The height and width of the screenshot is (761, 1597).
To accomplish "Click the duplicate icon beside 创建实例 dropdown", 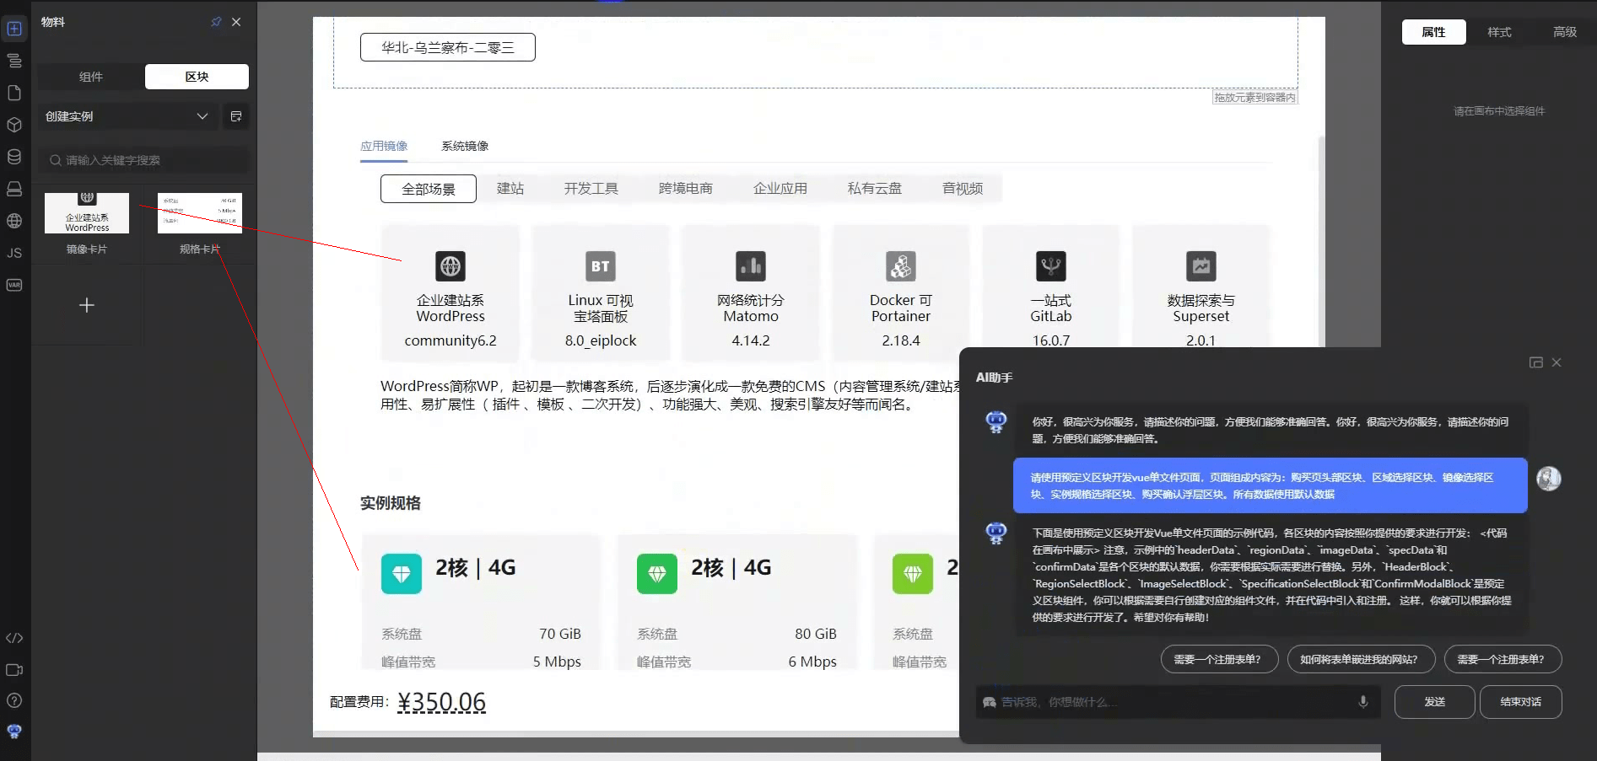I will click(x=236, y=115).
